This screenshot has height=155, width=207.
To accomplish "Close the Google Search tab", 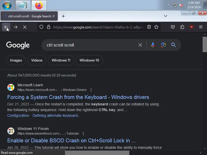I will (x=54, y=16).
